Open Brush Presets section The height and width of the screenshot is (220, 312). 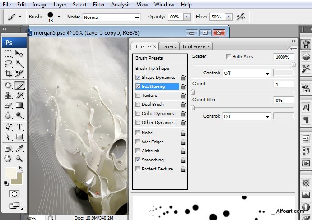149,58
